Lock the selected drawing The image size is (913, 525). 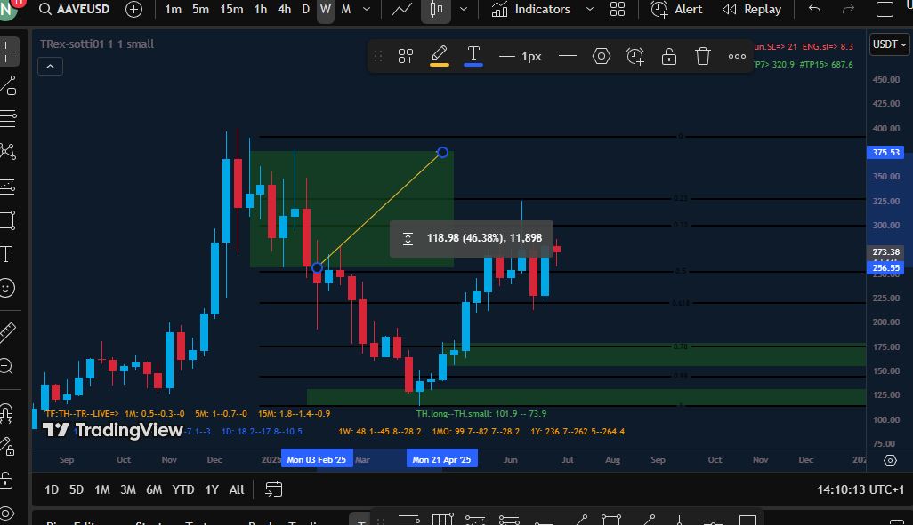(669, 56)
